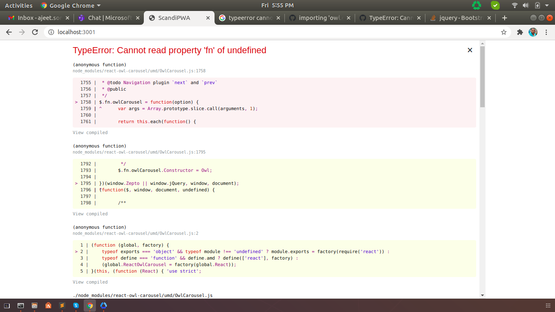This screenshot has width=555, height=312.
Task: Dismiss the TypeError overlay with the X
Action: tap(470, 50)
